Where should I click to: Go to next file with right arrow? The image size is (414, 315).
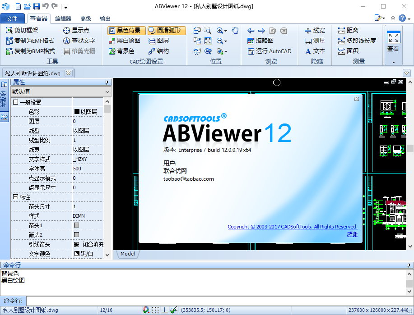coord(261,31)
